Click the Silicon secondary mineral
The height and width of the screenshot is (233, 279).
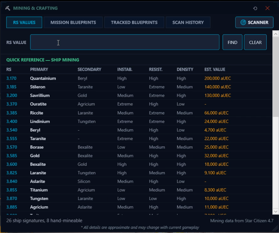point(84,181)
